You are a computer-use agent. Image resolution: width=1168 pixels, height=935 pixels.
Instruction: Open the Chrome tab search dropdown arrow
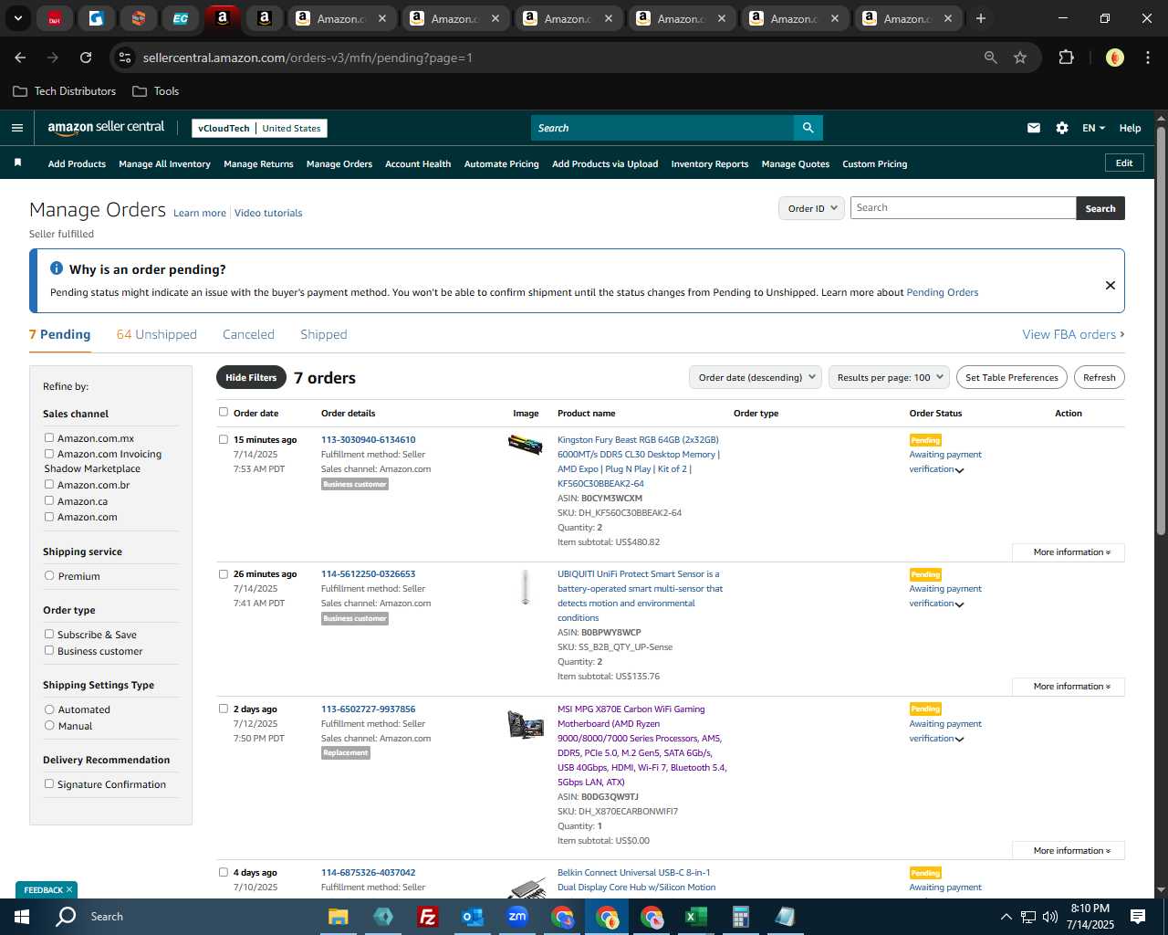(18, 18)
